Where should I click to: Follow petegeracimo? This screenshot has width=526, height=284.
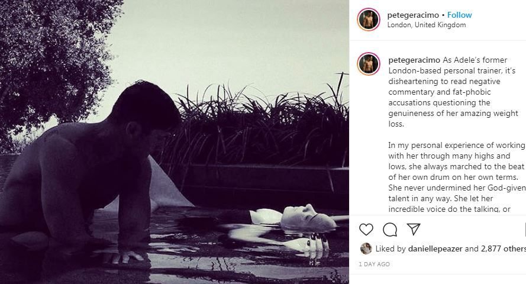tap(460, 15)
